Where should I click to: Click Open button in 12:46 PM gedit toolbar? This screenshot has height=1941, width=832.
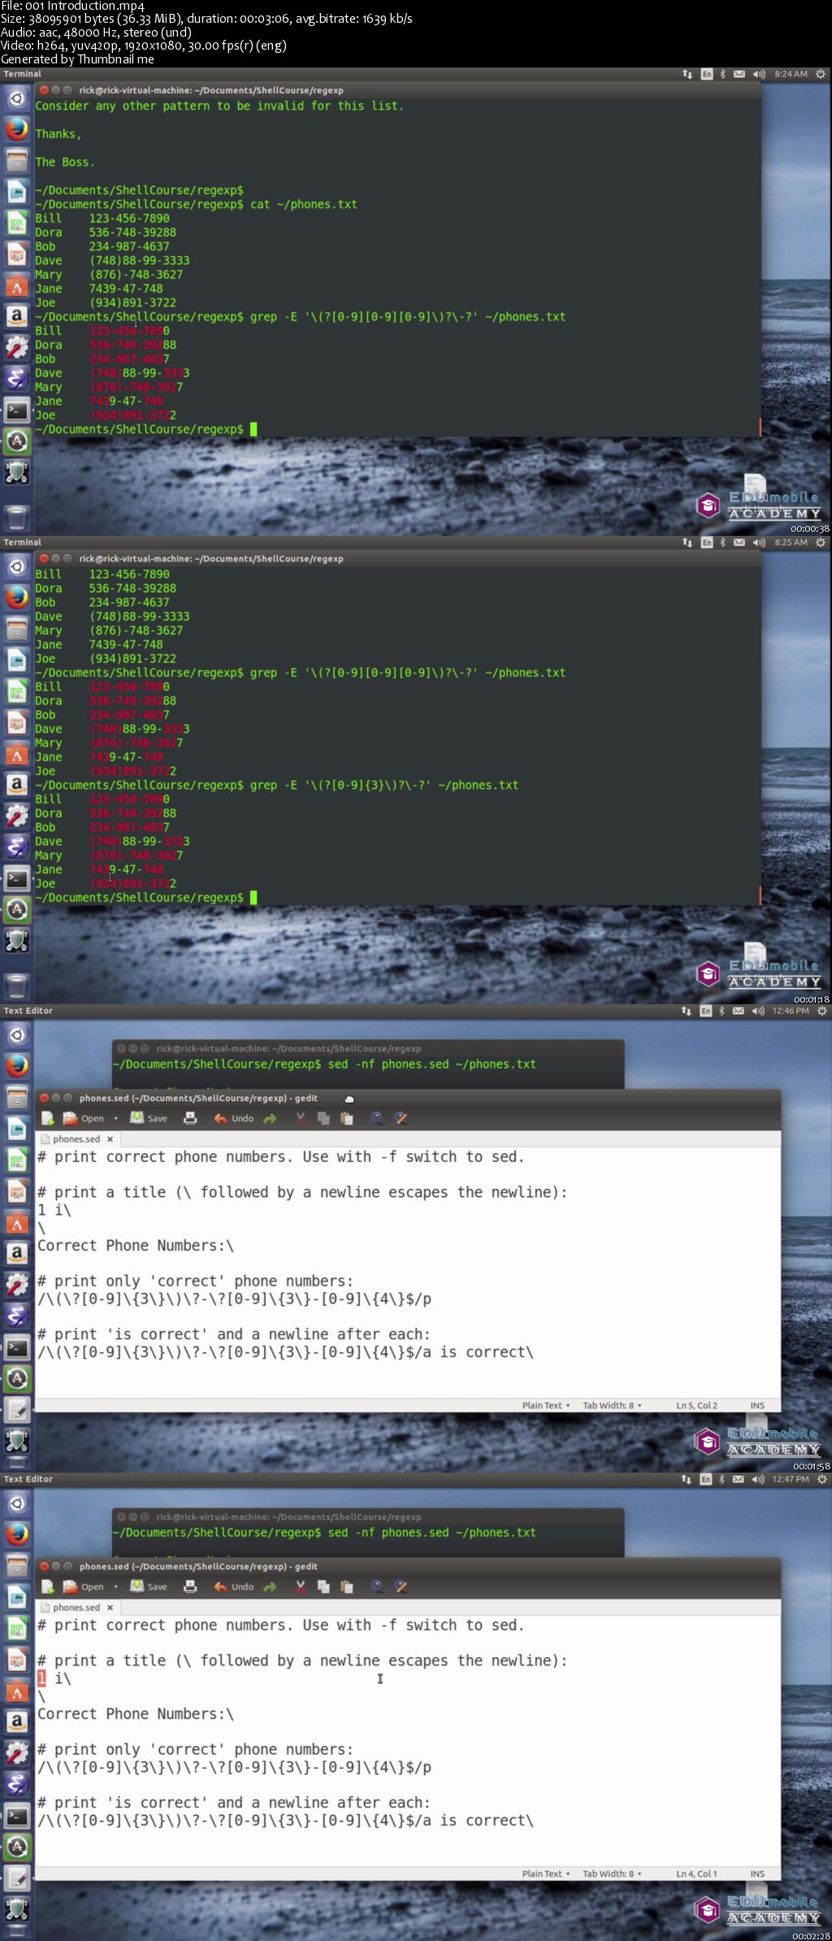84,1118
